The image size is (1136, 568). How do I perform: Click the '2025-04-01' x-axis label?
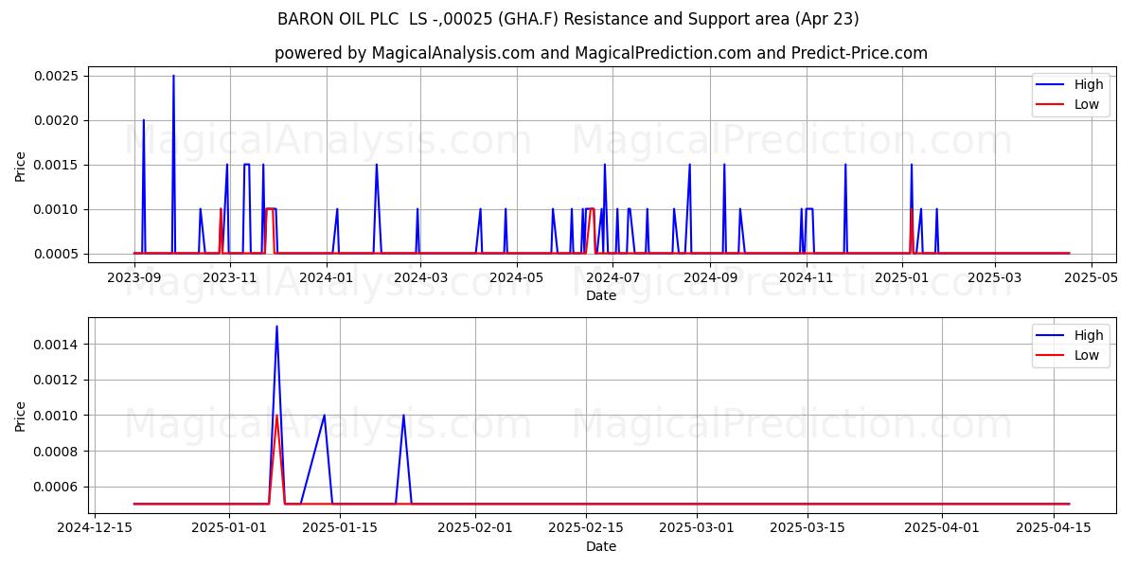943,528
